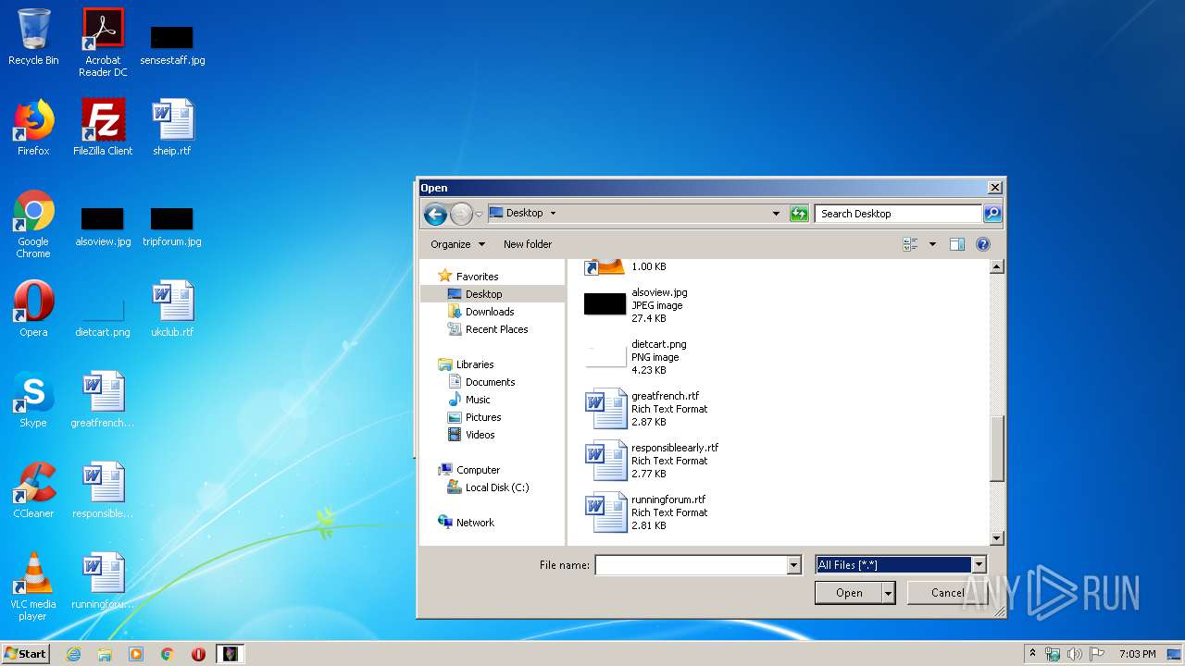The image size is (1185, 666).
Task: Select Favorites in the navigation pane
Action: point(468,277)
